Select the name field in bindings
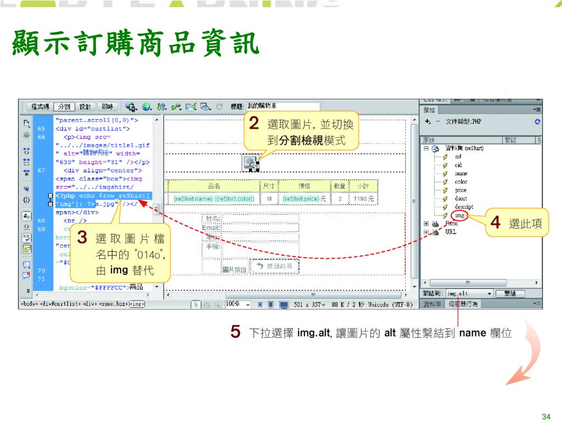Screen dimensions: 562x422 [461, 173]
